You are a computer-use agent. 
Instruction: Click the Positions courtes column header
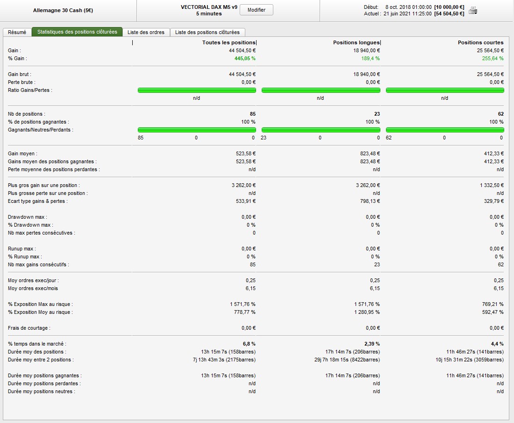coord(480,42)
